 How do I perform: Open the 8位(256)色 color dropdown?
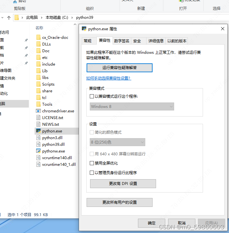(x=117, y=142)
